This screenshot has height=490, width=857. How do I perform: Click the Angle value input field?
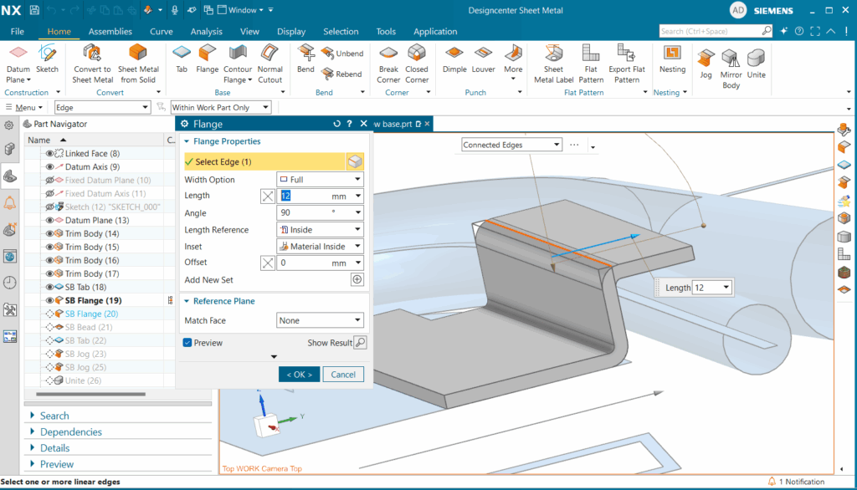(304, 213)
